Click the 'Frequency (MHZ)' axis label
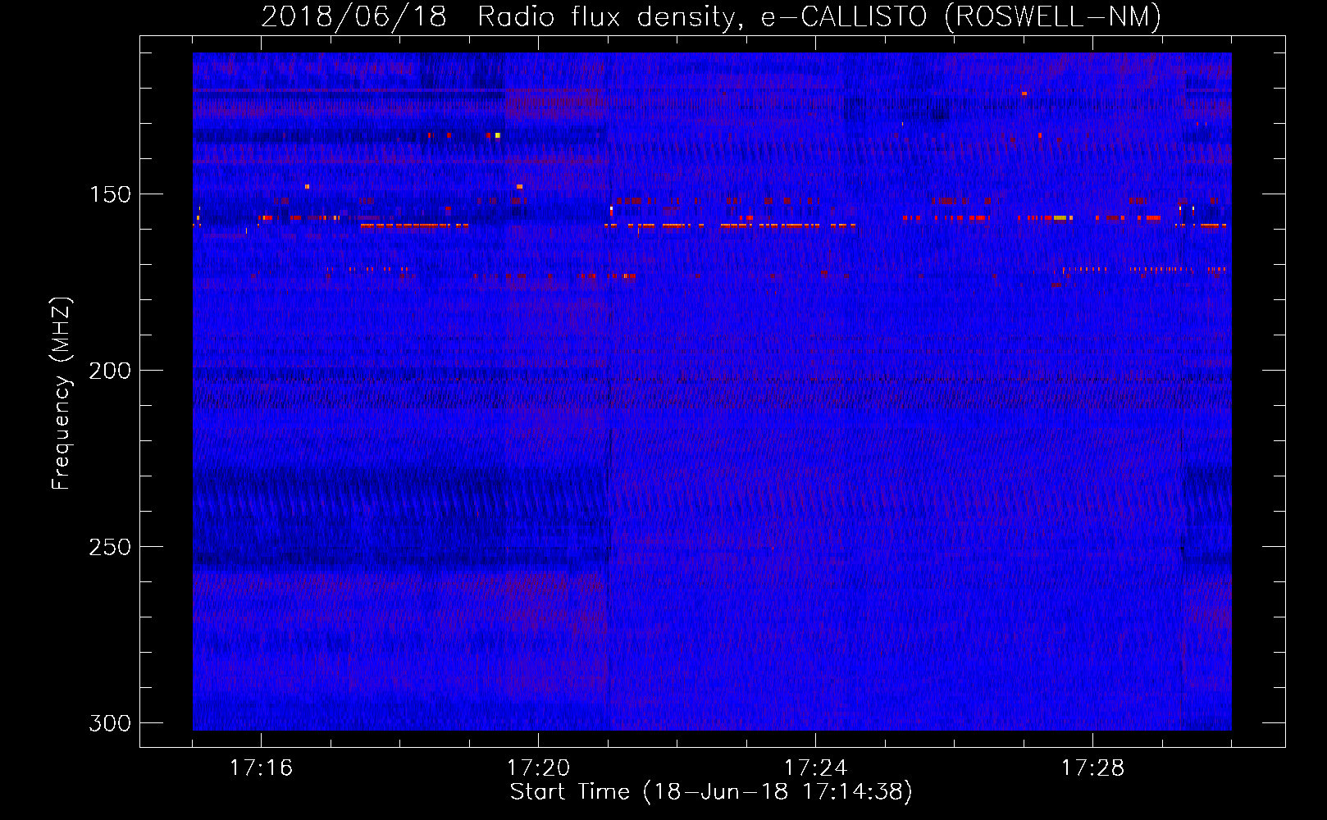This screenshot has width=1327, height=820. [61, 393]
